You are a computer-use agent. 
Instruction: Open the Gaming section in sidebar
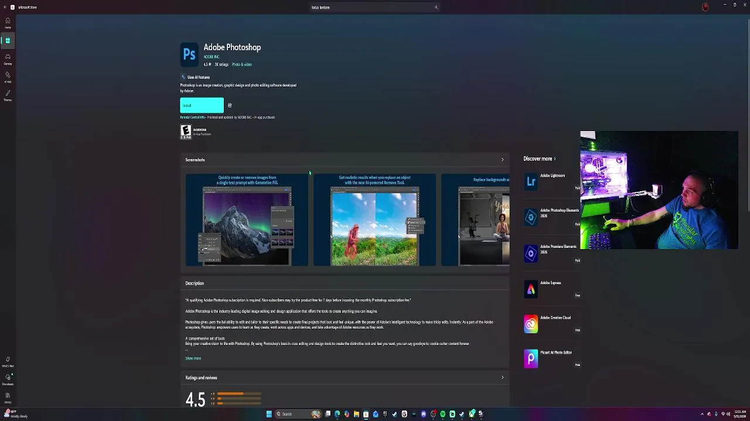[8, 59]
